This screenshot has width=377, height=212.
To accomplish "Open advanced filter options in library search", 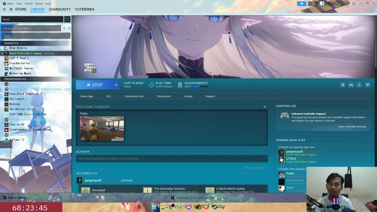I will (67, 36).
